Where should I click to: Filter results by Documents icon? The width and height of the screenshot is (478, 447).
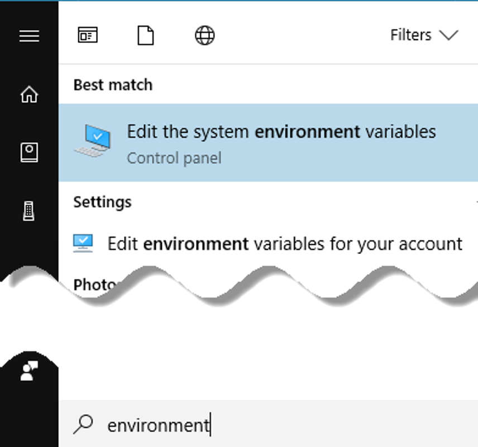pos(145,36)
